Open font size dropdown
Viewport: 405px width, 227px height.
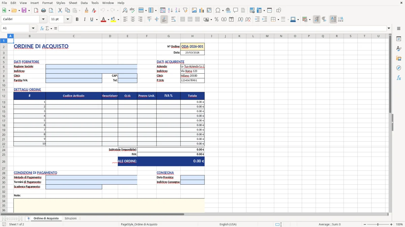68,20
